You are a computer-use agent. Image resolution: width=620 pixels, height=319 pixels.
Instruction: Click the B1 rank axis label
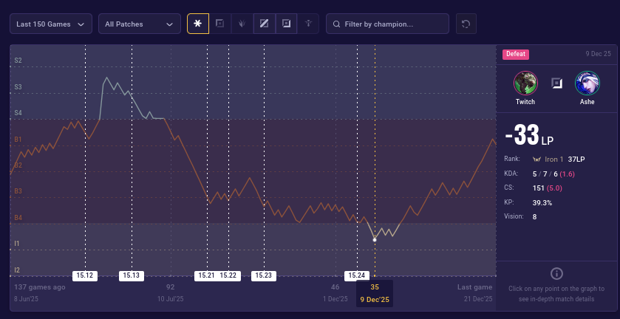(x=18, y=139)
